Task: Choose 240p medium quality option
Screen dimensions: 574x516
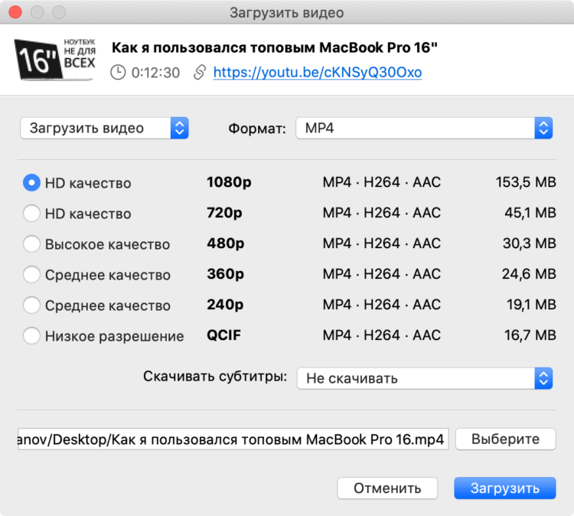Action: pos(31,305)
